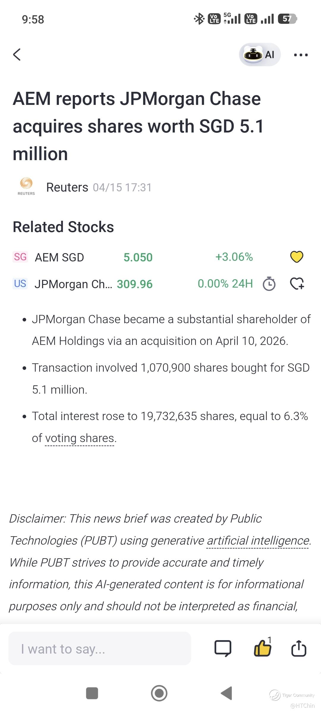Tap the share icon in bottom bar
This screenshot has width=321, height=713.
tap(299, 648)
